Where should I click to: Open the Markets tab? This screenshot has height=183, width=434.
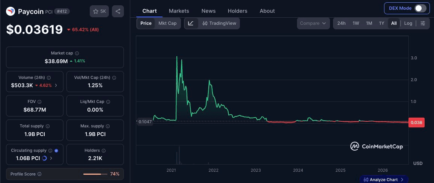pyautogui.click(x=179, y=11)
